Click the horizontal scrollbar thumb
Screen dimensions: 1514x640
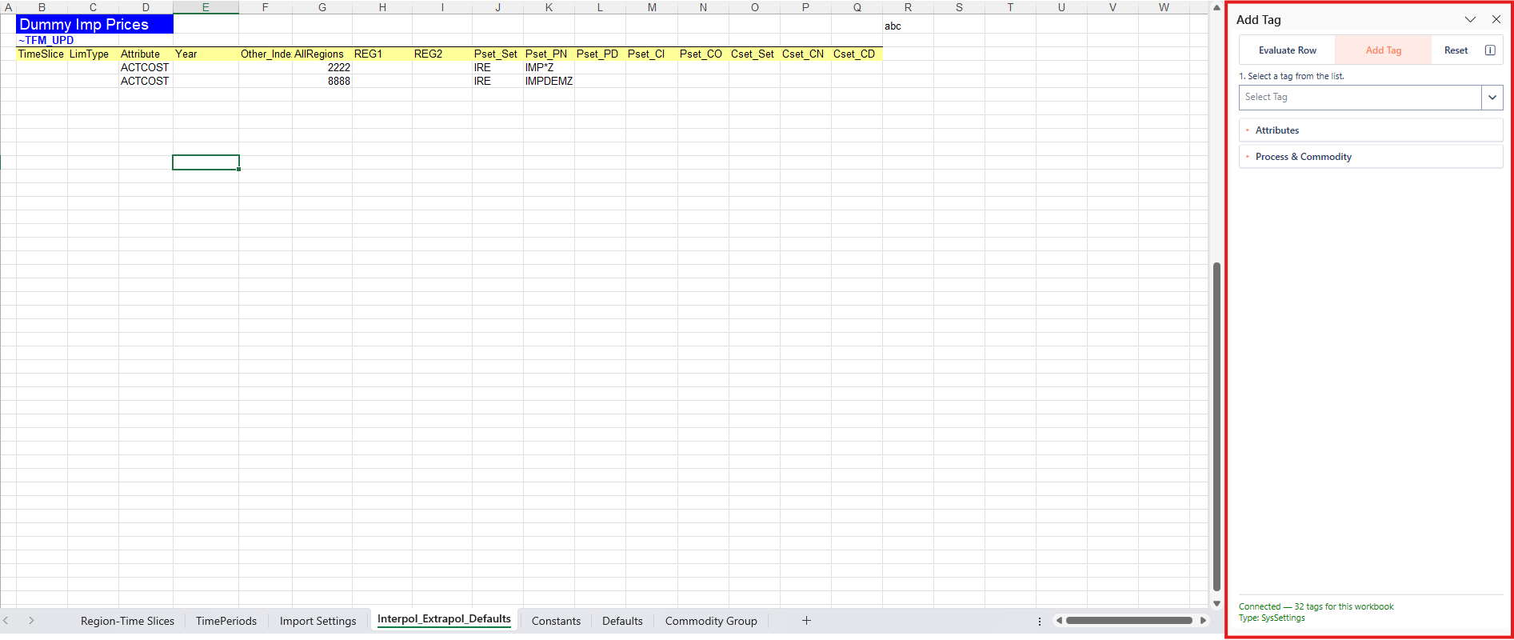(x=1129, y=621)
